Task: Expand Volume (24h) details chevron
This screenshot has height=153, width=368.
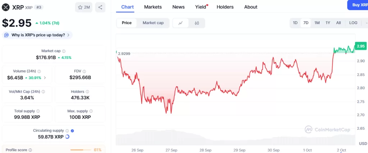Action: tap(45, 78)
